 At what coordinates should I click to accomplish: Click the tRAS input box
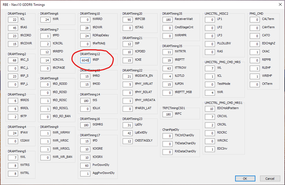[x=13, y=28]
